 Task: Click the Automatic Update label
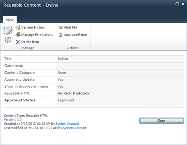coord(19,80)
